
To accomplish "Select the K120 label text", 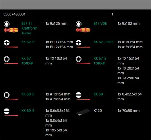I will pos(97,111).
